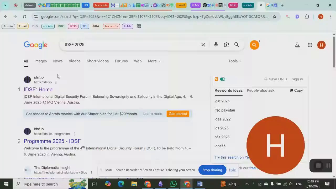Click into the IDSF 2025 search field
Viewport: 336px width, 189px height.
tap(131, 45)
